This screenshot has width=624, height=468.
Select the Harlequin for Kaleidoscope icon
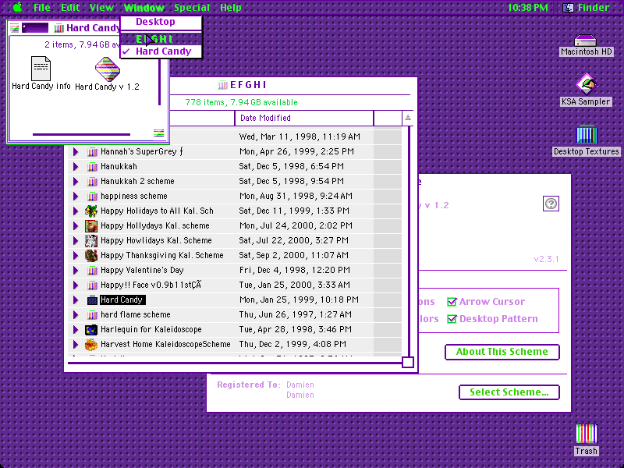[x=91, y=329]
